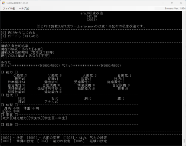
Task: Click the 143.30 version line
Action: [92, 16]
